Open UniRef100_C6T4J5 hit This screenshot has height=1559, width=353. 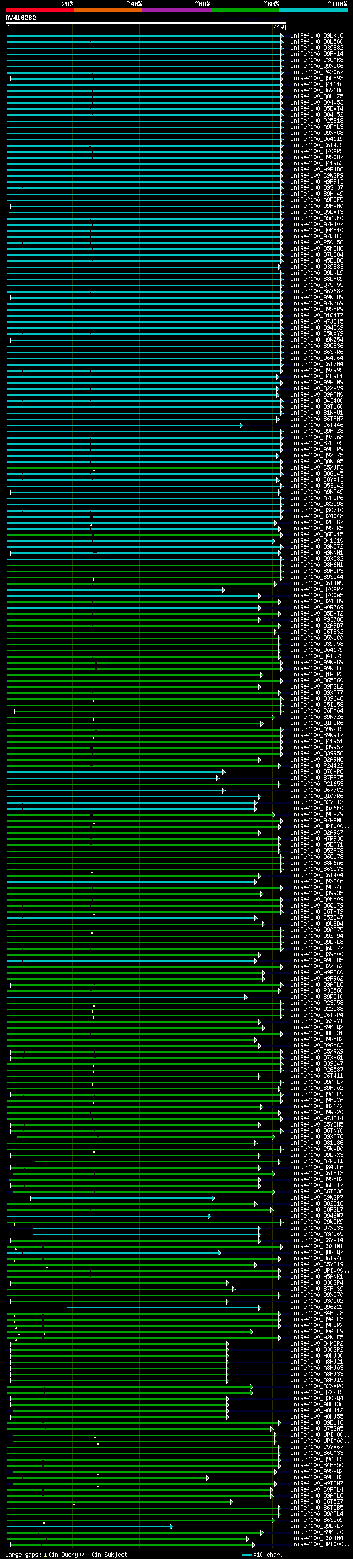pyautogui.click(x=317, y=145)
